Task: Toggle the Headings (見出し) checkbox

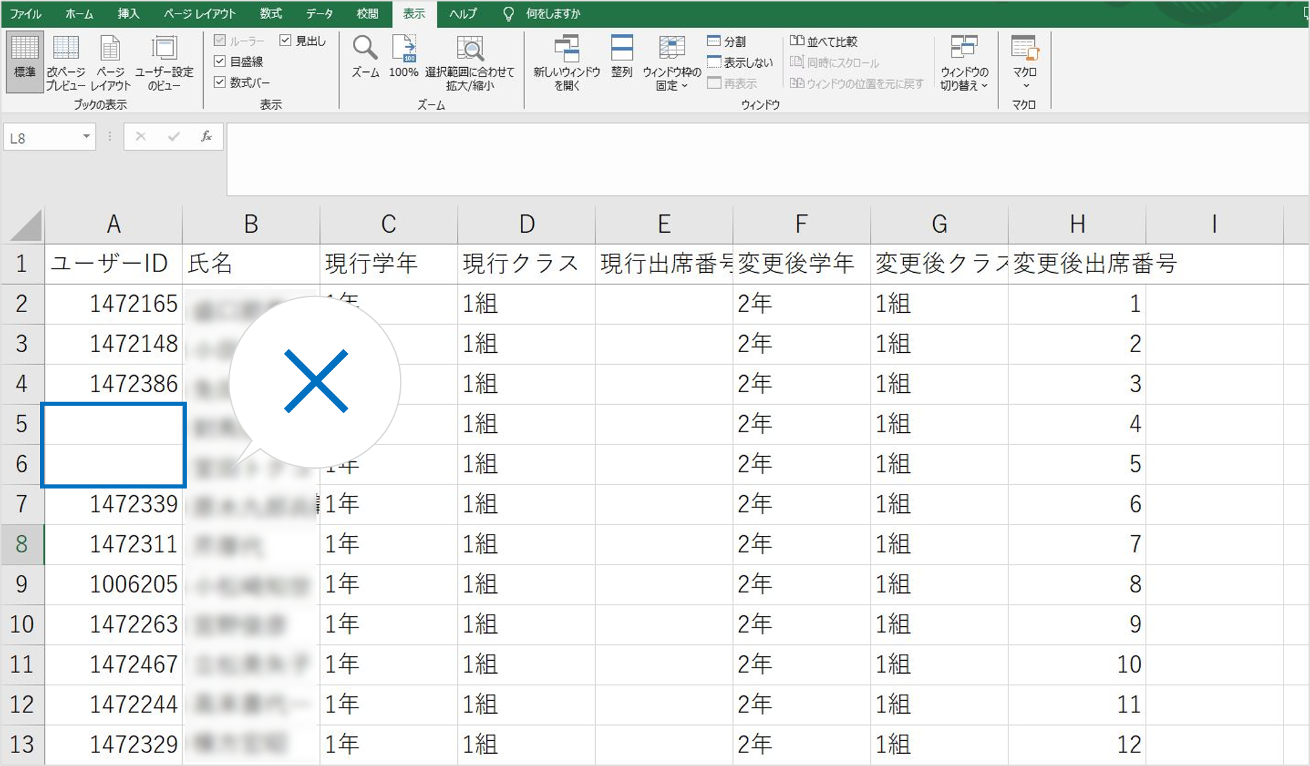Action: (286, 41)
